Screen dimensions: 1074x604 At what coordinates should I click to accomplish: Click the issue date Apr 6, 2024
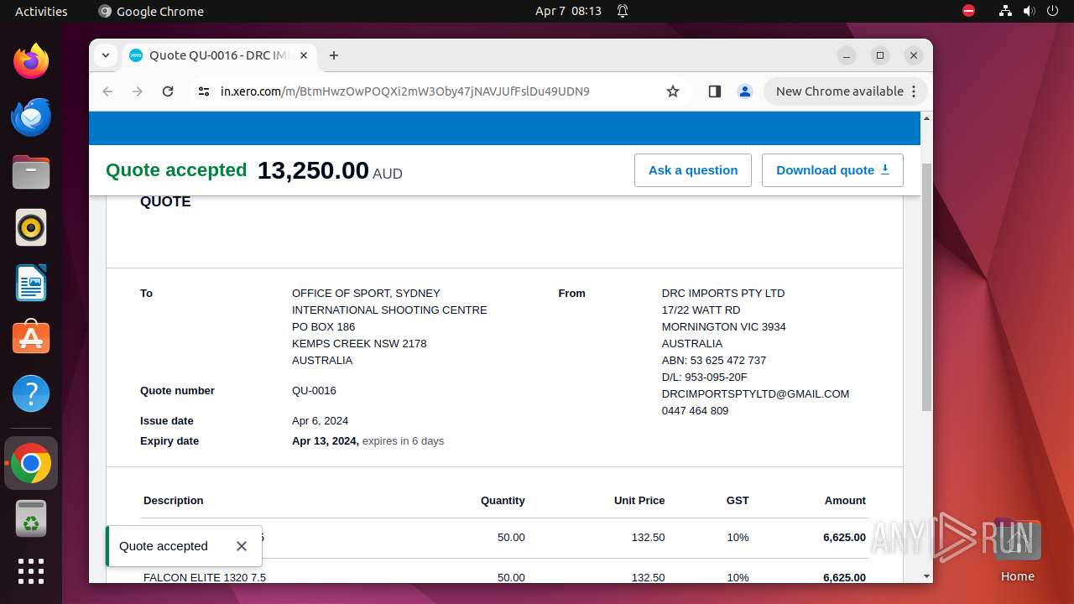[x=320, y=421]
